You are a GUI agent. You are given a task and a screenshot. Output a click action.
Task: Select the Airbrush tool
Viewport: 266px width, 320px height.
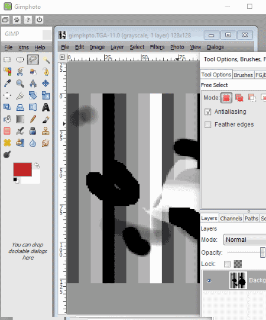pos(20,131)
